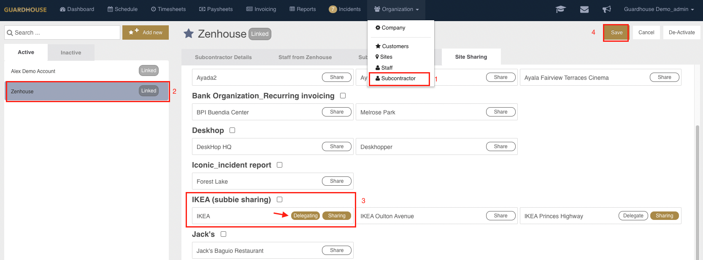Open the Dashboard page
Screen dimensions: 703x260
coord(77,9)
